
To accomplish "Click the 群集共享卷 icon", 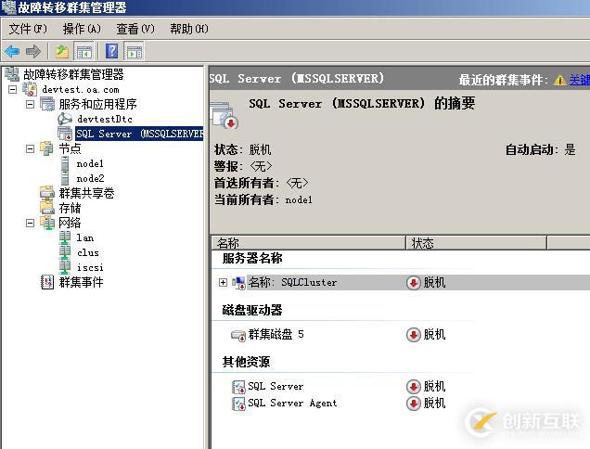I will tap(47, 193).
